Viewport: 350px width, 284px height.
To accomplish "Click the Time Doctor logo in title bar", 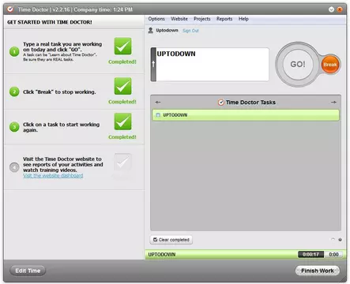I will pos(10,9).
